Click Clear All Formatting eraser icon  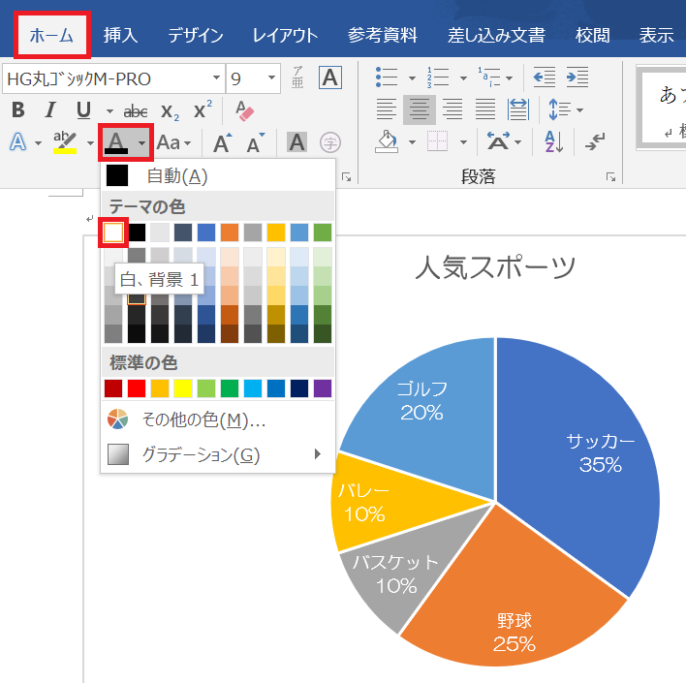(244, 110)
